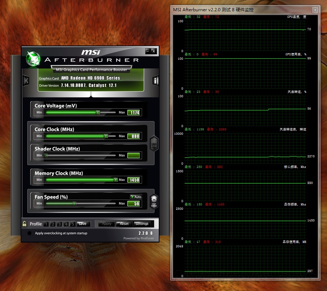Click the GPU temperature graph
The height and width of the screenshot is (291, 327).
[x=245, y=36]
